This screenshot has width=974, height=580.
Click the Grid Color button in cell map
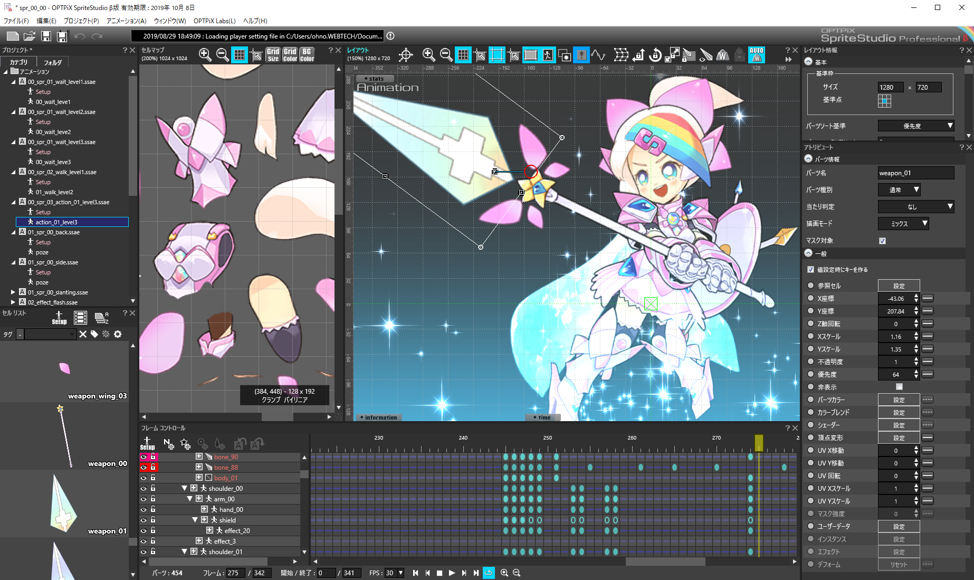(290, 55)
